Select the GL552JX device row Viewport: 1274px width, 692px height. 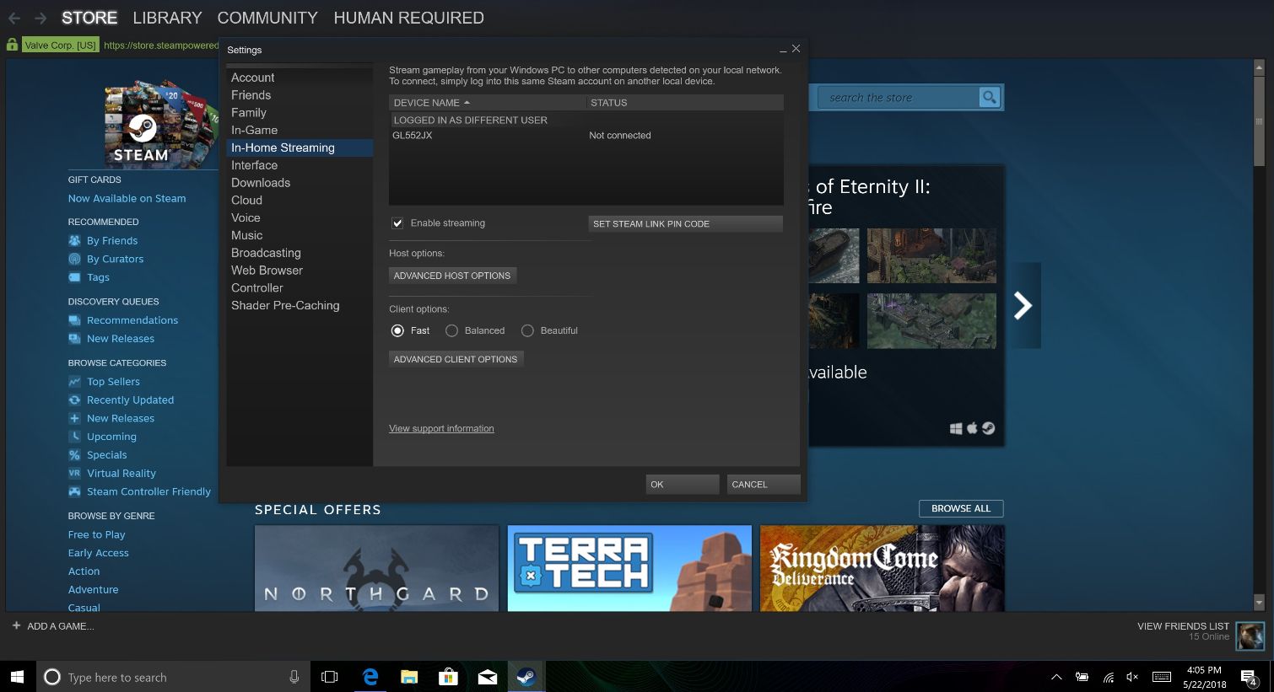click(x=586, y=136)
